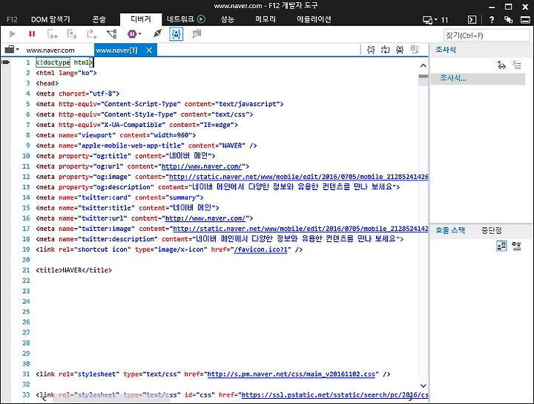Click line 11 http://www.naver.com/ link
Image resolution: width=534 pixels, height=404 pixels.
coord(201,166)
